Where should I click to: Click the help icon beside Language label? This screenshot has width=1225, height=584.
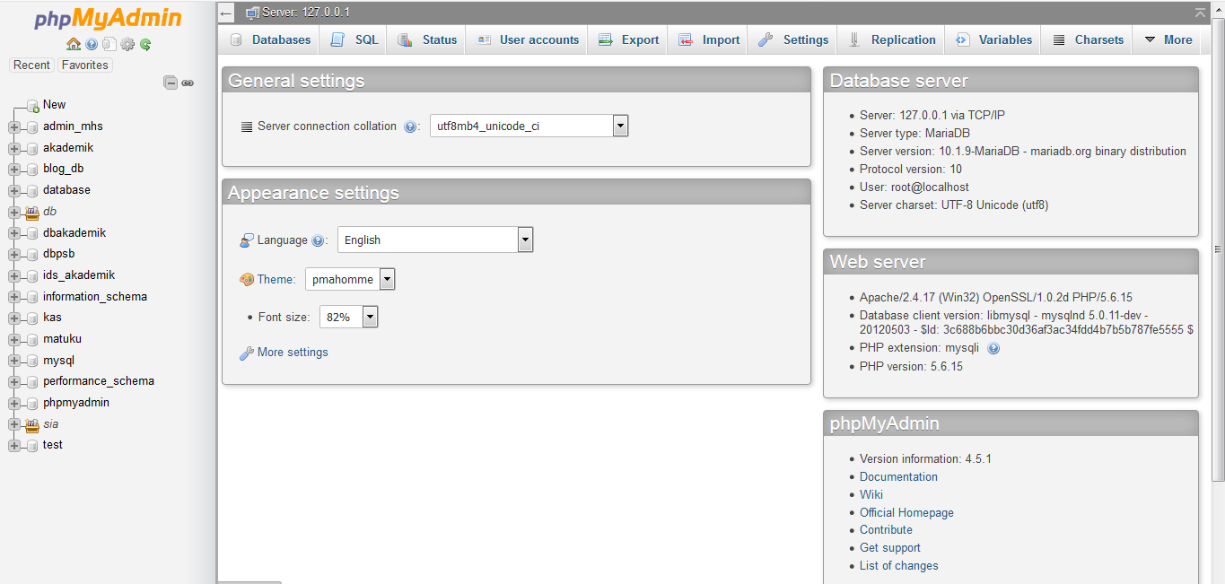[x=318, y=240]
